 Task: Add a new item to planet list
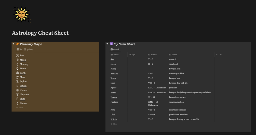[x=20, y=107]
